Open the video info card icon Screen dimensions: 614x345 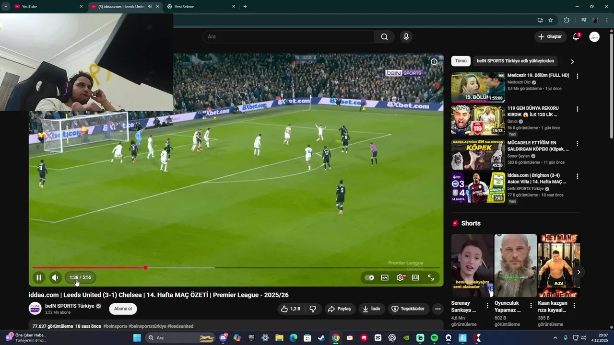(x=434, y=62)
